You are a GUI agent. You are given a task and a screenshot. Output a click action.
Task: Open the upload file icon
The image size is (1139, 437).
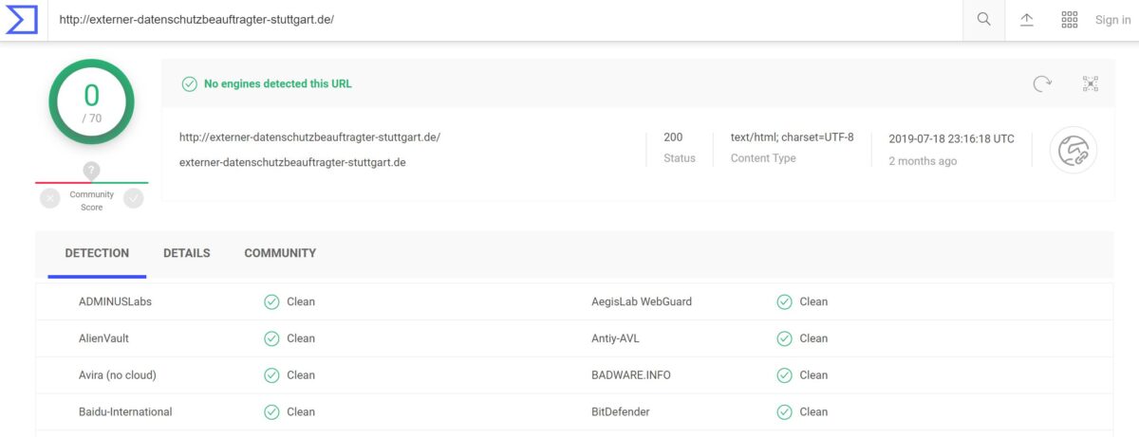coord(1027,20)
